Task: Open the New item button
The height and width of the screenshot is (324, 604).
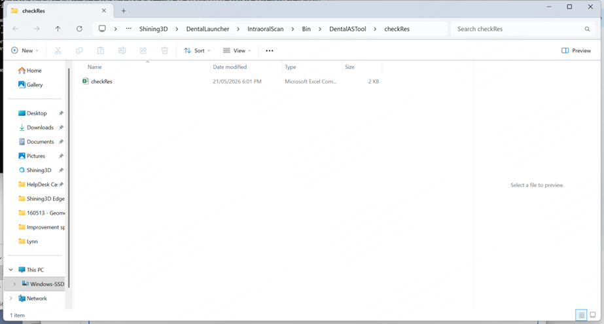Action: click(25, 50)
